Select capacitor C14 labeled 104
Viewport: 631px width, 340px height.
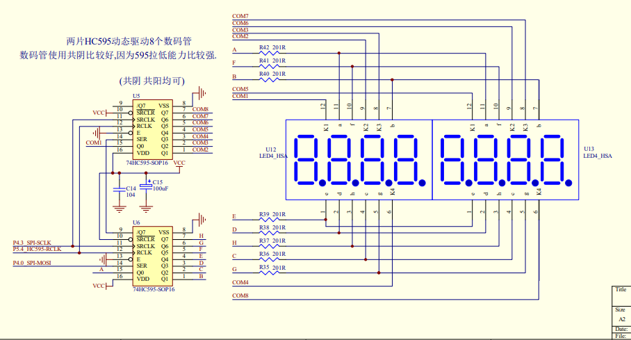coord(120,188)
